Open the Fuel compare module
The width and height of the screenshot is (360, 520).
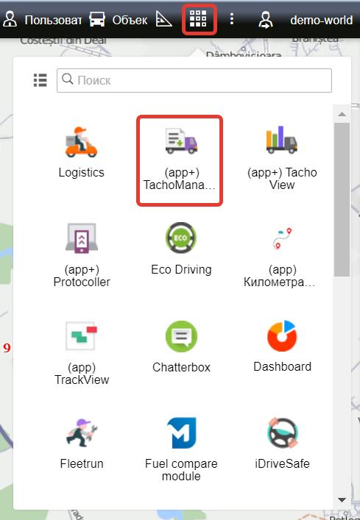181,449
